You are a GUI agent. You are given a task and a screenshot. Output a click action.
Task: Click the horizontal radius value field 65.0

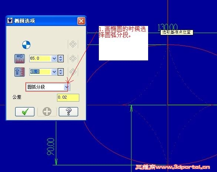(40, 59)
